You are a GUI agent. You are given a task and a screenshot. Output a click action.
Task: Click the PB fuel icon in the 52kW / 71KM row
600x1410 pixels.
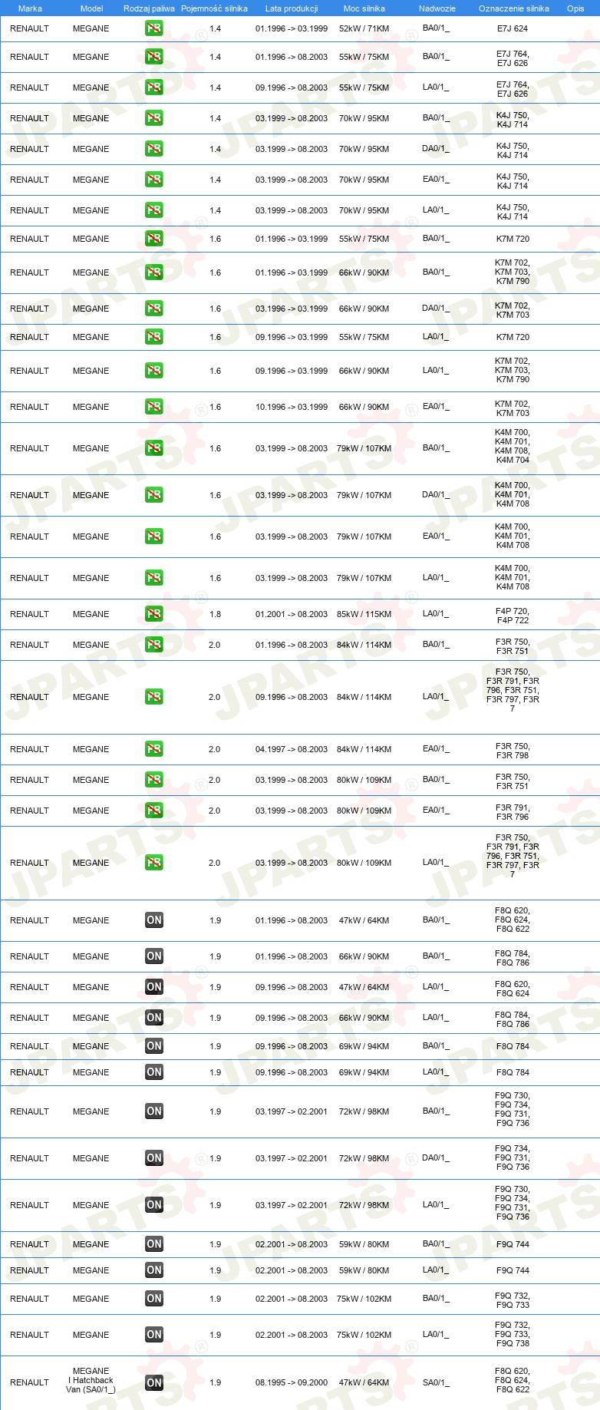pos(154,28)
